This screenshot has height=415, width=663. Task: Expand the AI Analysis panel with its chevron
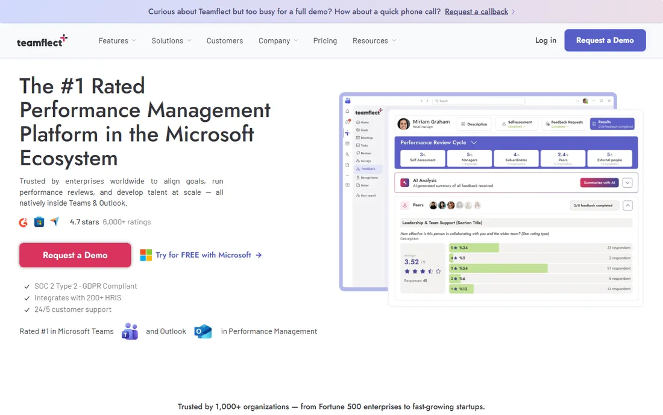(627, 183)
